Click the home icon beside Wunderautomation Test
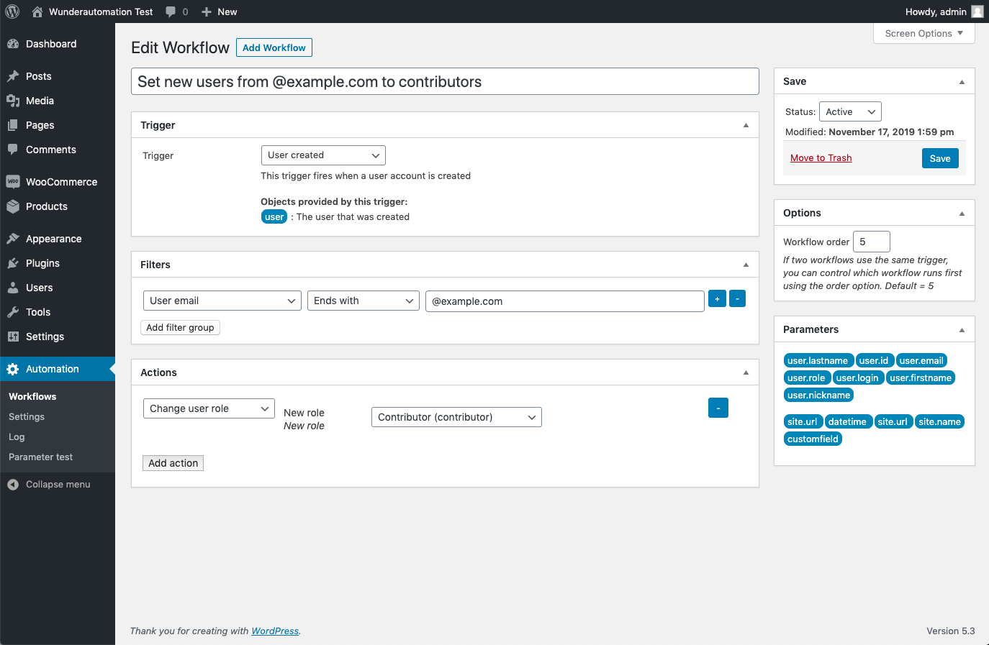 [37, 12]
